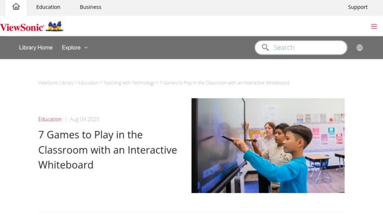
Task: Open the Support link
Action: [x=358, y=7]
